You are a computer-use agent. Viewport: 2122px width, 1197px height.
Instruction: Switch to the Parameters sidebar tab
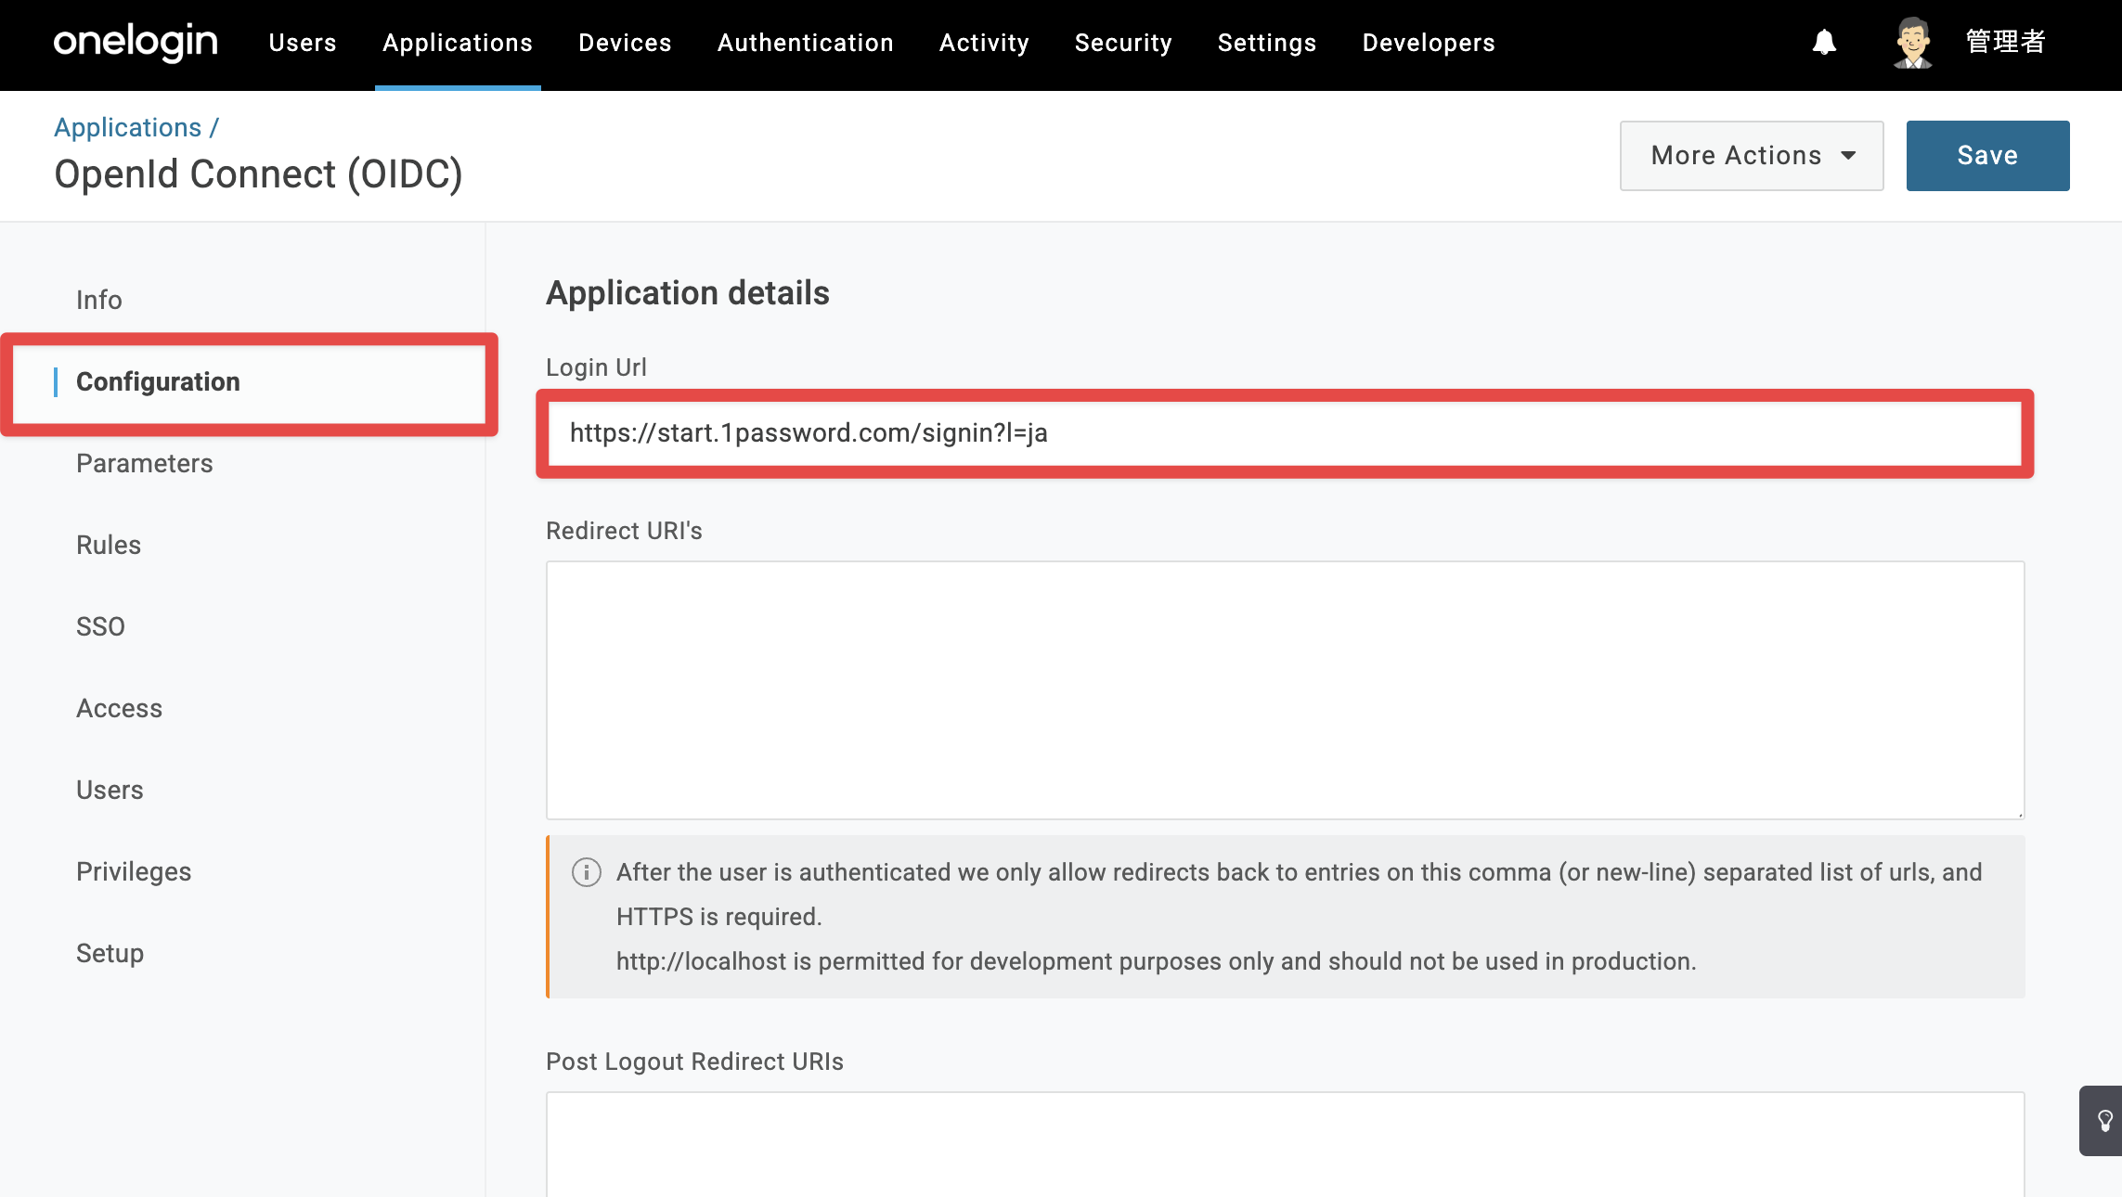coord(145,463)
